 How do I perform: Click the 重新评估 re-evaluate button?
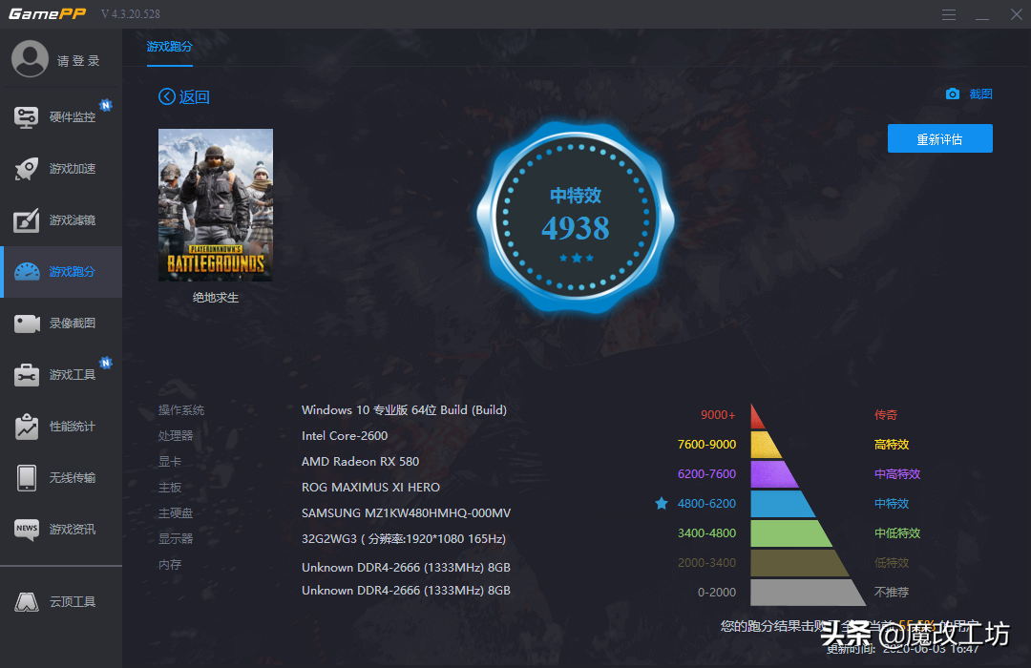tap(939, 138)
